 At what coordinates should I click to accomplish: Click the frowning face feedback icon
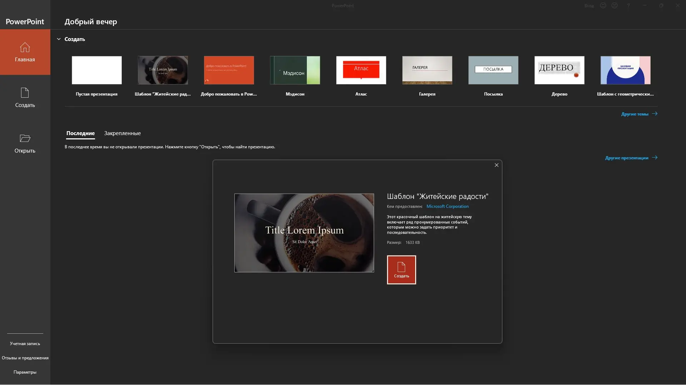pos(615,6)
